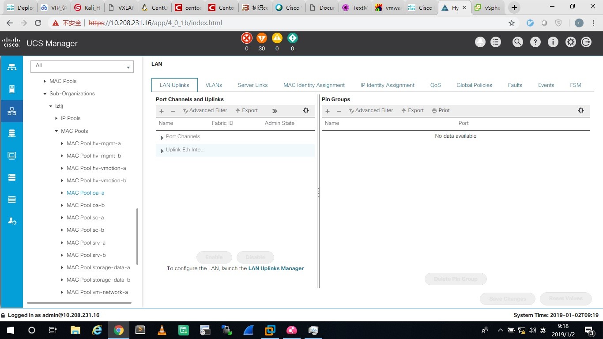The image size is (603, 339).
Task: Switch to the FSM tab
Action: [x=576, y=85]
